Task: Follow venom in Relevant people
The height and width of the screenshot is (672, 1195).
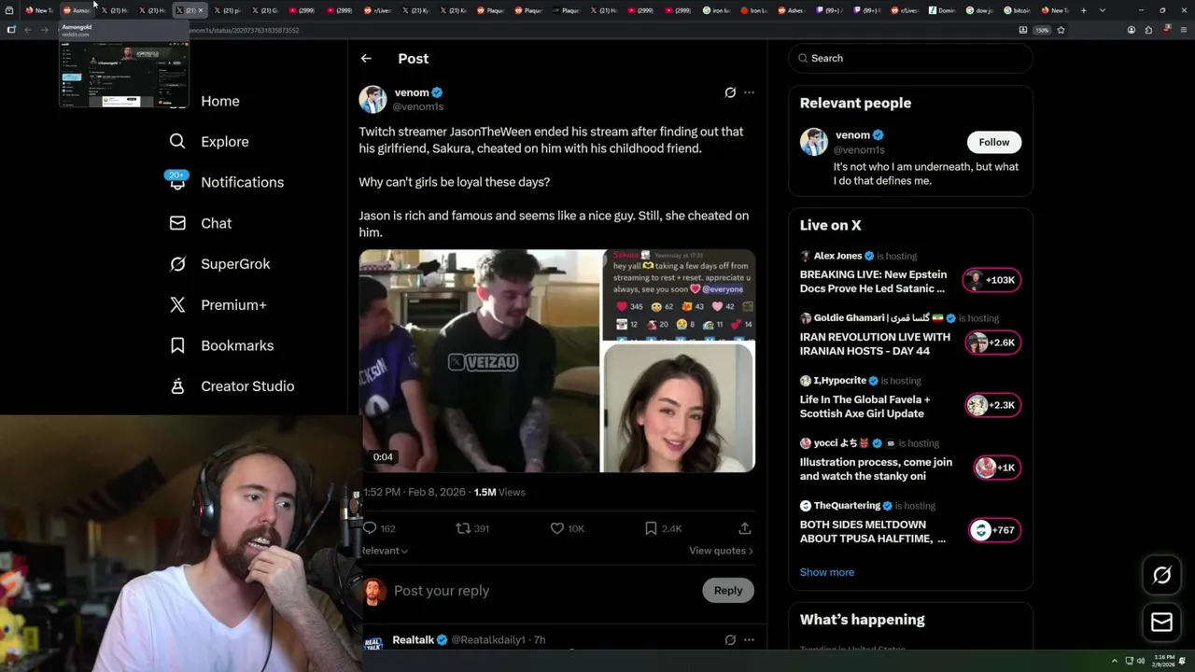Action: pyautogui.click(x=993, y=142)
